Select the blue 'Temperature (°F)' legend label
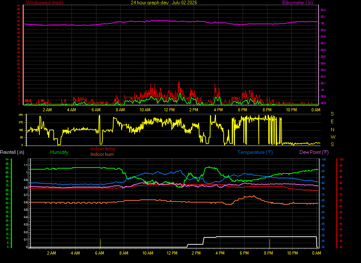361x263 pixels. (x=255, y=152)
